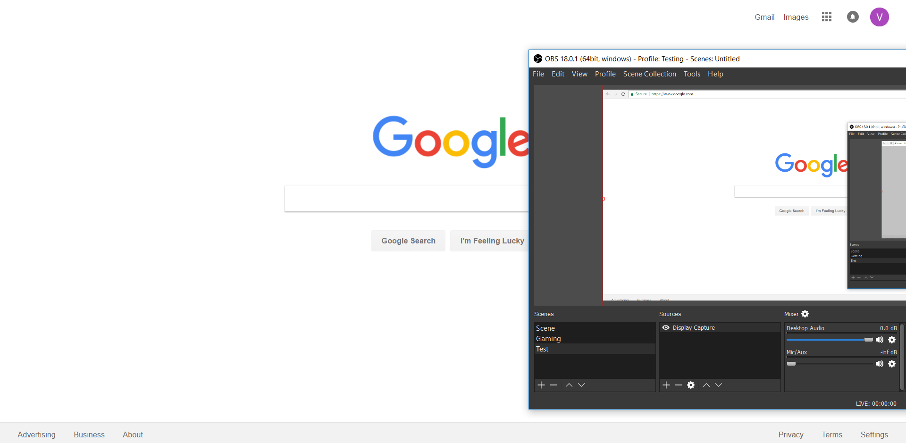Move source up in list
Screen dimensions: 906x443
[x=706, y=385]
